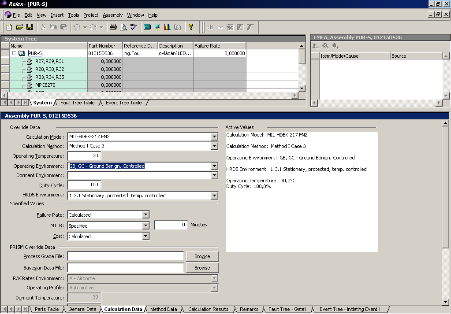Open the MTTR Specified dropdown
The height and width of the screenshot is (314, 451).
pyautogui.click(x=146, y=225)
